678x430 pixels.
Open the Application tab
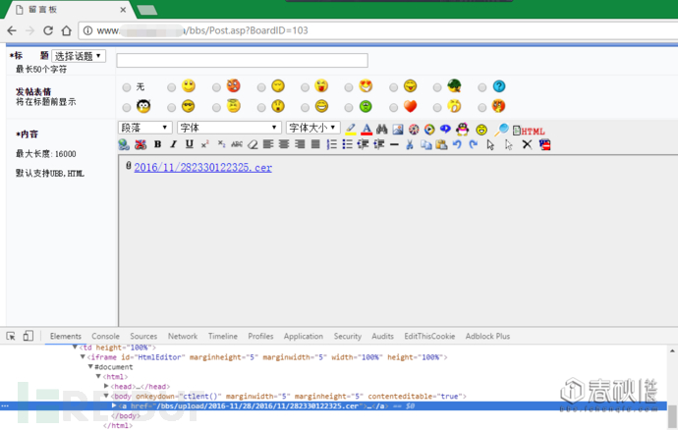coord(303,336)
